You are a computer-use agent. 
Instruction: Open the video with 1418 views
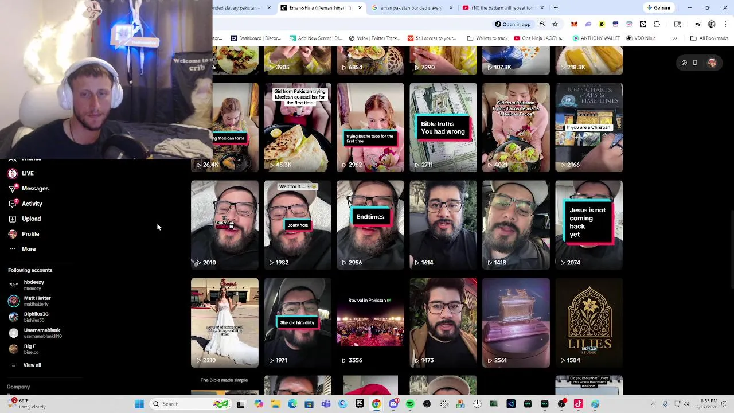pyautogui.click(x=516, y=225)
